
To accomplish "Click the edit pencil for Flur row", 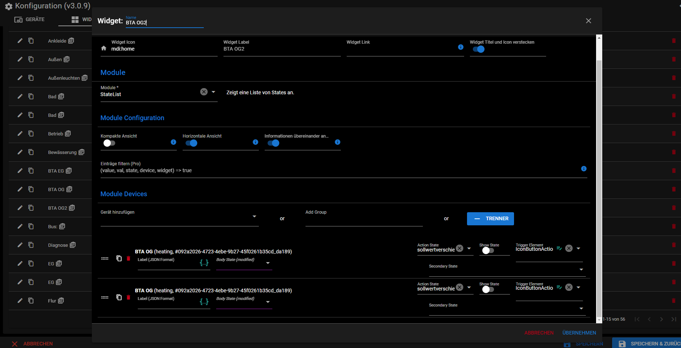I will (20, 301).
